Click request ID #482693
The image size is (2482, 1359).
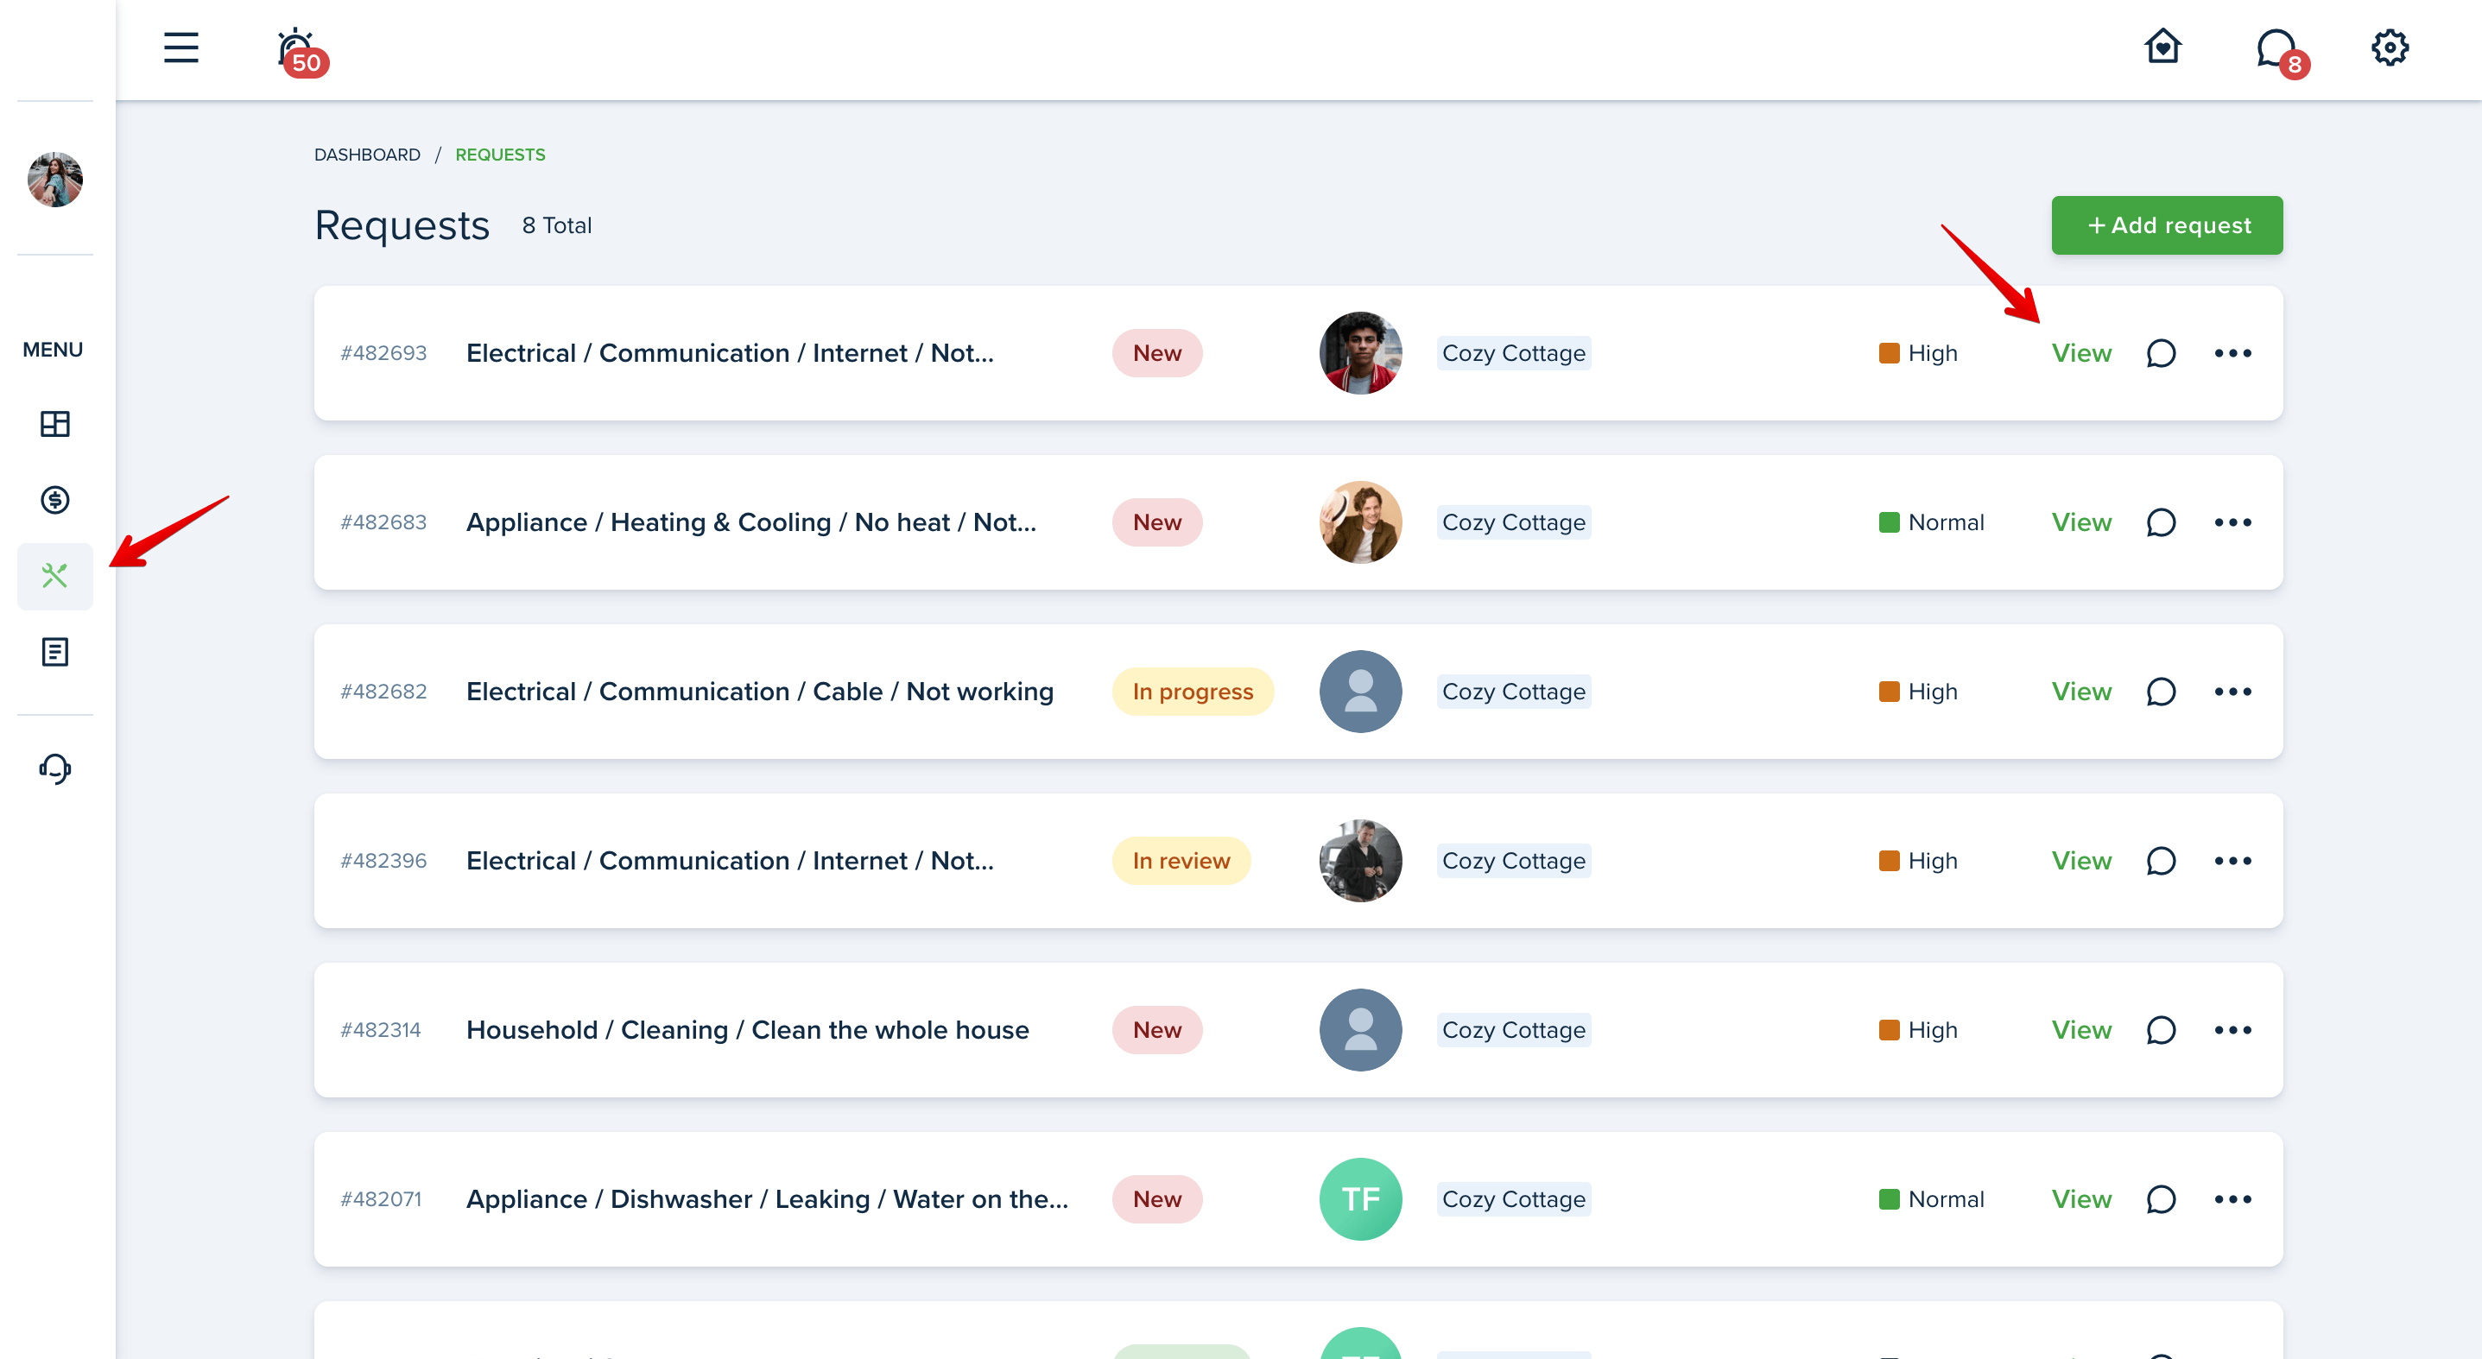coord(383,353)
